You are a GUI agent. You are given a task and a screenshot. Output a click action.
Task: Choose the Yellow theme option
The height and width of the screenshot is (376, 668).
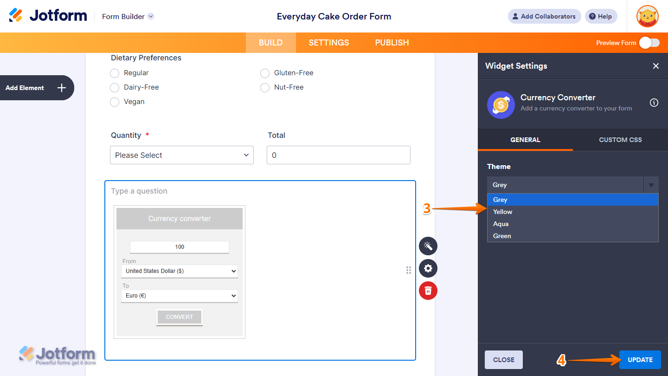(x=502, y=212)
